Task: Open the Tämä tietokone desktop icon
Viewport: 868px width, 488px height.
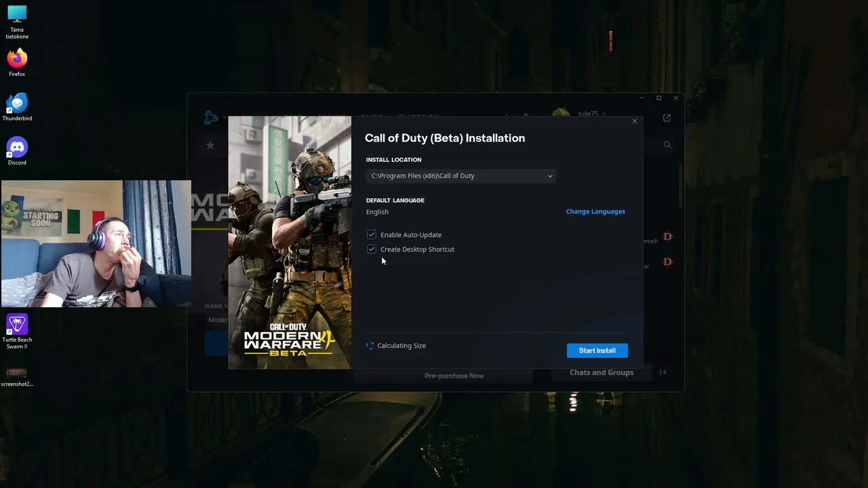Action: [17, 22]
